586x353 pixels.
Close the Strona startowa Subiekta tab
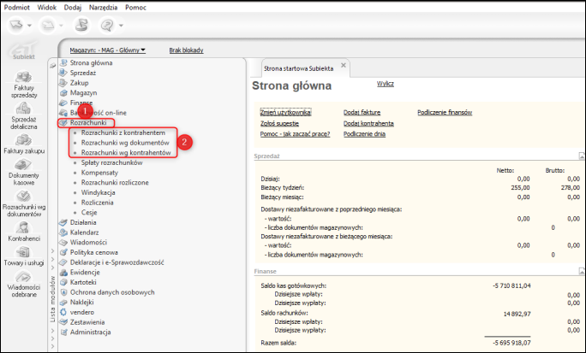(344, 66)
